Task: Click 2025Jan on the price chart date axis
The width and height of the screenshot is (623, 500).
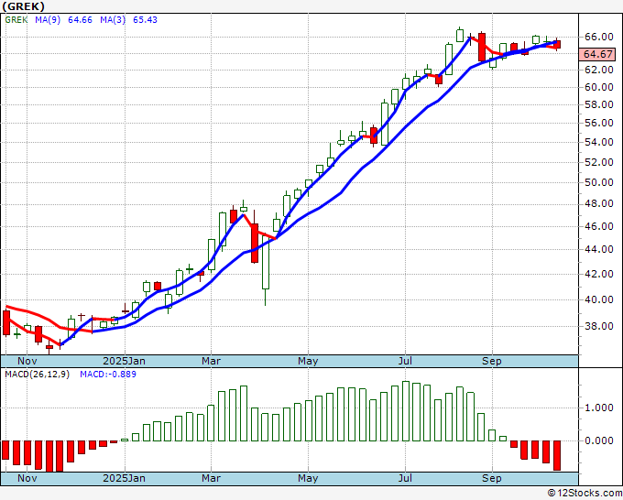Action: click(x=124, y=361)
